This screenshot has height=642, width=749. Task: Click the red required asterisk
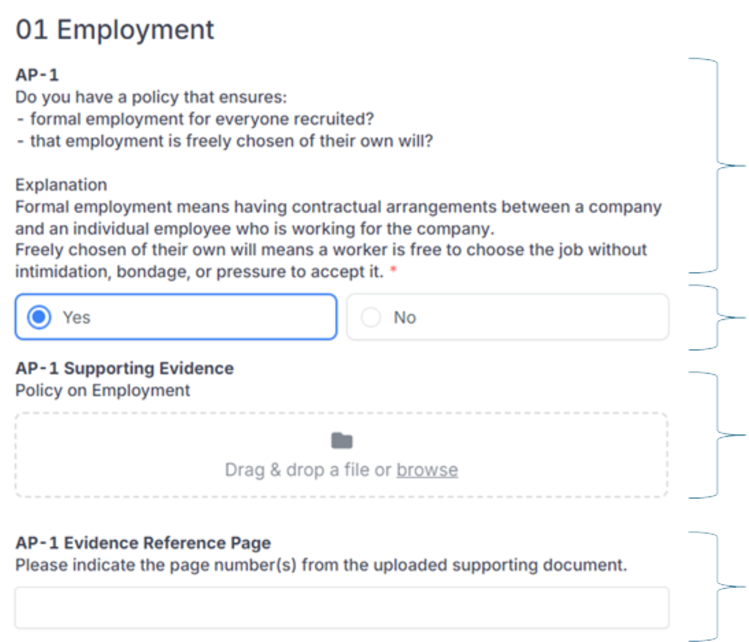pos(393,270)
